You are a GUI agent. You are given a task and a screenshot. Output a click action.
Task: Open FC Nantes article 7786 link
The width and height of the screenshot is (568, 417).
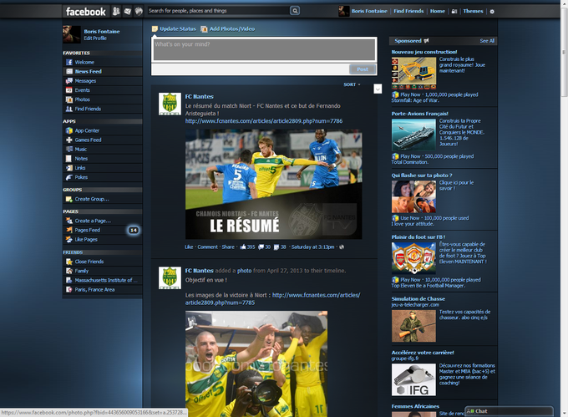pyautogui.click(x=264, y=121)
